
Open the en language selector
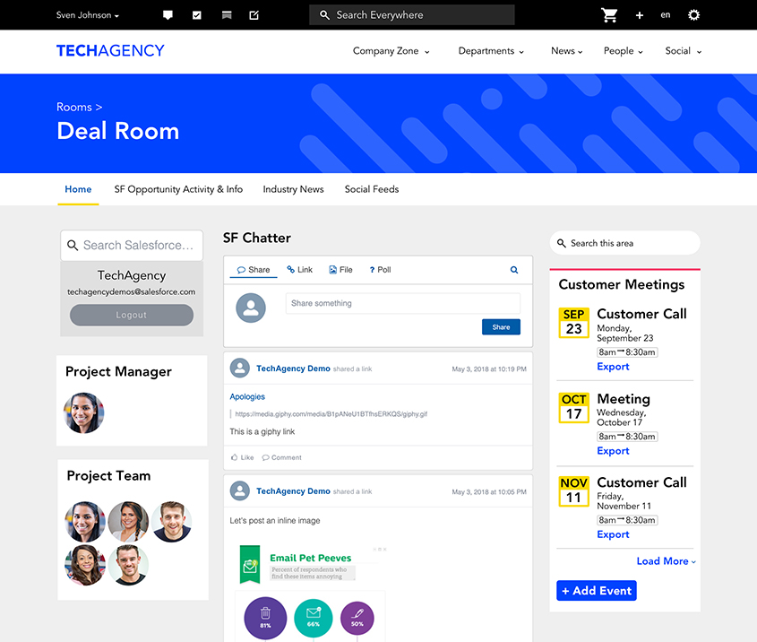point(666,15)
